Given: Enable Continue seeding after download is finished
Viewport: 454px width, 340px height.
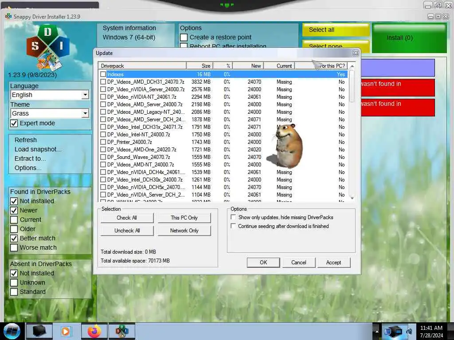Looking at the screenshot, I should coord(233,226).
